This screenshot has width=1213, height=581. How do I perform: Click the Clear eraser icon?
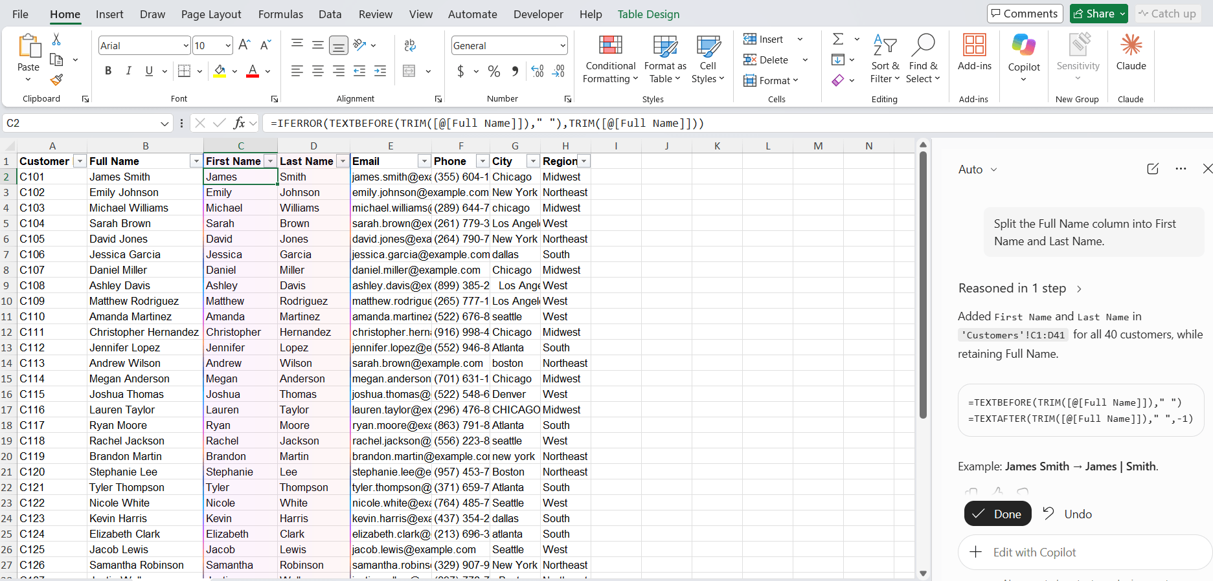click(838, 80)
